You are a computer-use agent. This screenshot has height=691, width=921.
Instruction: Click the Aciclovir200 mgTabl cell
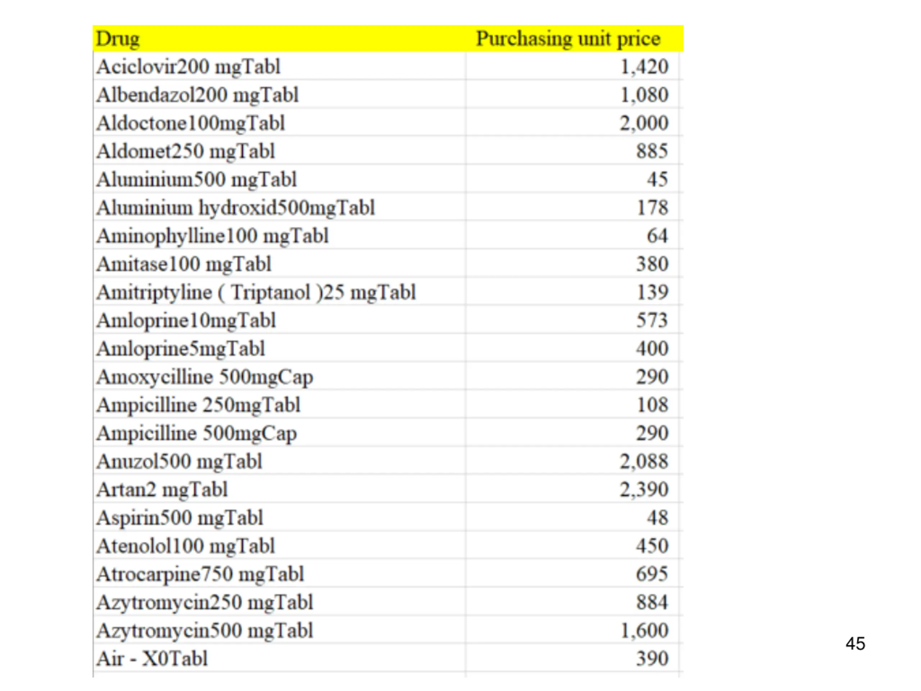point(279,66)
